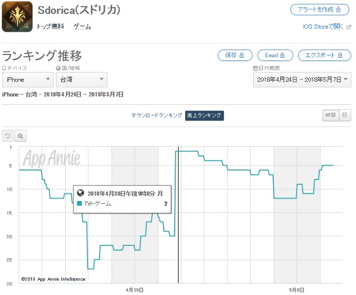Viewport: 356px width, 295px height.
Task: Click the Sdorica app icon
Action: (x=17, y=17)
